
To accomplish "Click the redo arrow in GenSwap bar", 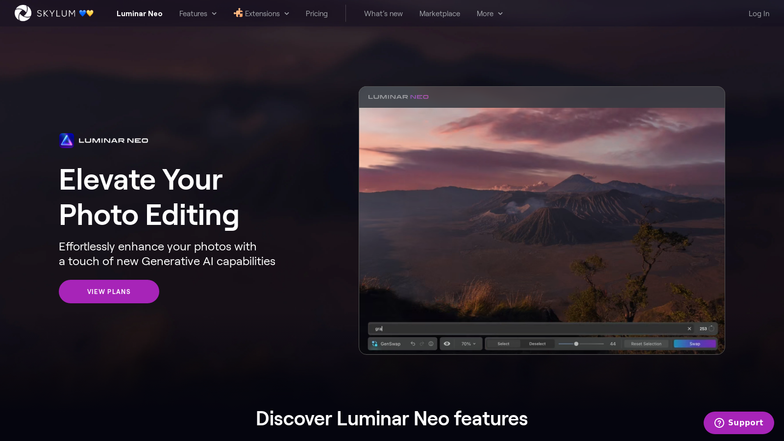I will (422, 344).
